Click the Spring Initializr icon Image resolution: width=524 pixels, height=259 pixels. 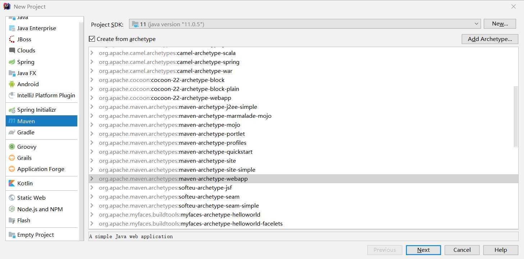(12, 110)
